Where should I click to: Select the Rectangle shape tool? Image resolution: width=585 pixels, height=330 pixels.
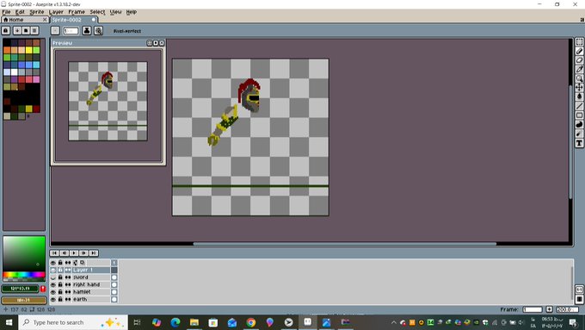(579, 115)
